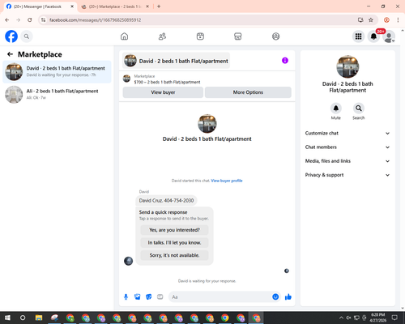Open File Explorer from taskbar
405x324 pixels.
tap(39, 318)
